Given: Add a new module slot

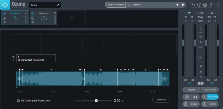Looking at the screenshot, I should (x=72, y=18).
